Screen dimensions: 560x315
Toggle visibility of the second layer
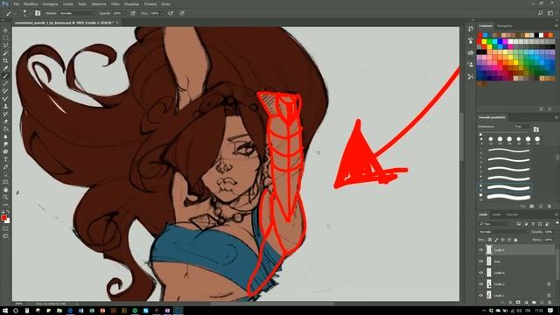point(480,262)
